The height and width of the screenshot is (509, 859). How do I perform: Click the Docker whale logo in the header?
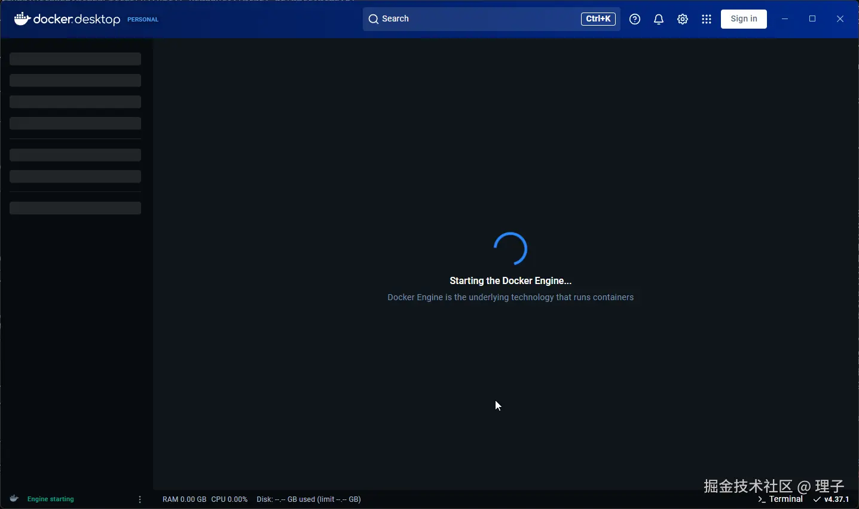22,18
